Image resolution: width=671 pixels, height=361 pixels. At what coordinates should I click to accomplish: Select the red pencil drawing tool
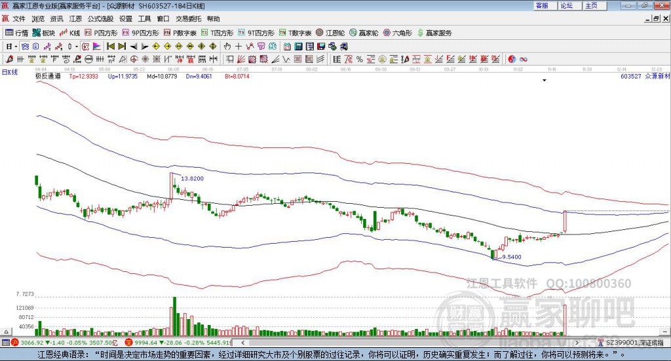coord(9,60)
